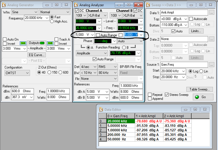Select Fast frequency mode radio button
218x150 pixels.
pos(52,17)
